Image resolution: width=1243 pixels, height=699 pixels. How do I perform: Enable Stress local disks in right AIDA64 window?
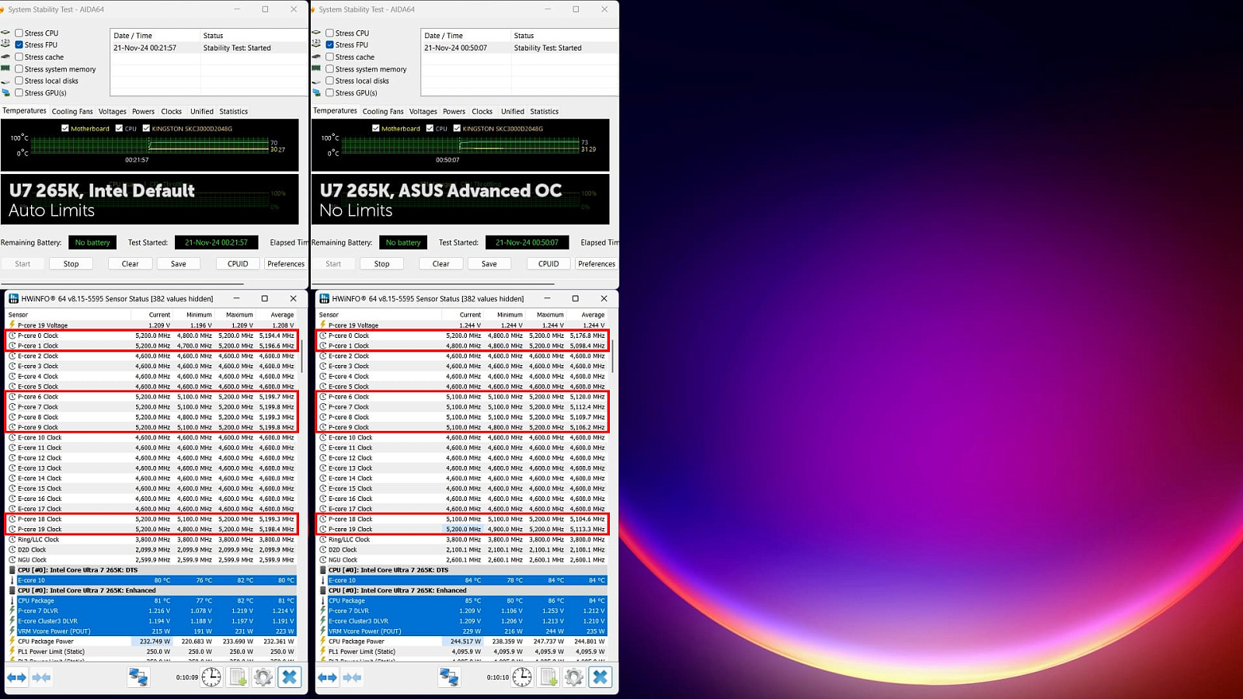click(329, 81)
